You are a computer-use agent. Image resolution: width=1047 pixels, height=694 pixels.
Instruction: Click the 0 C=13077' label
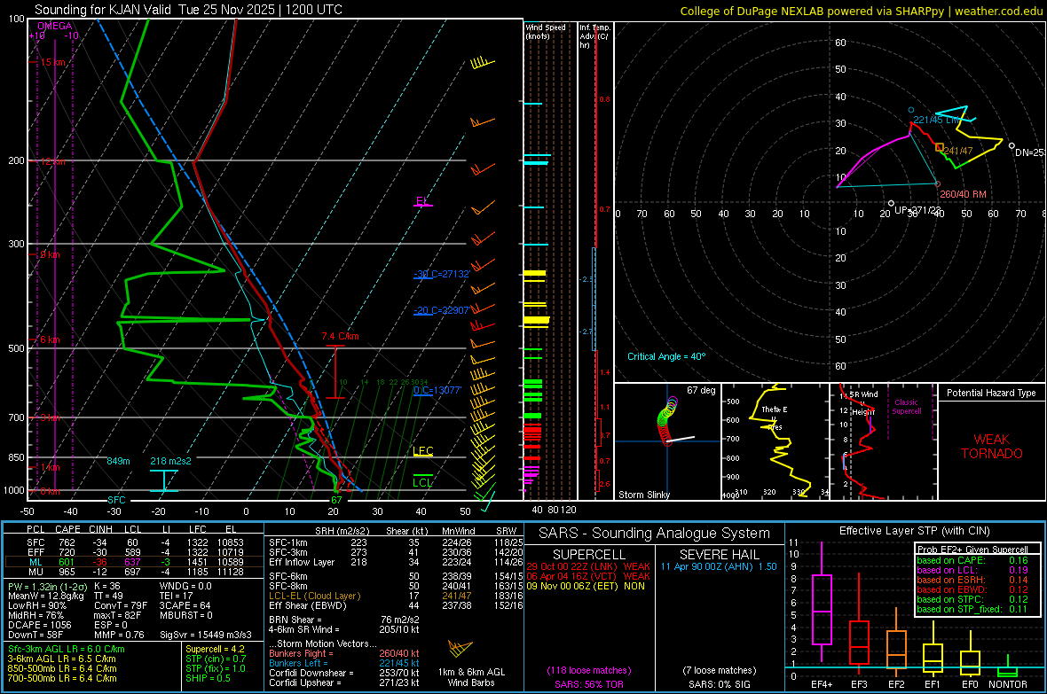pos(437,390)
